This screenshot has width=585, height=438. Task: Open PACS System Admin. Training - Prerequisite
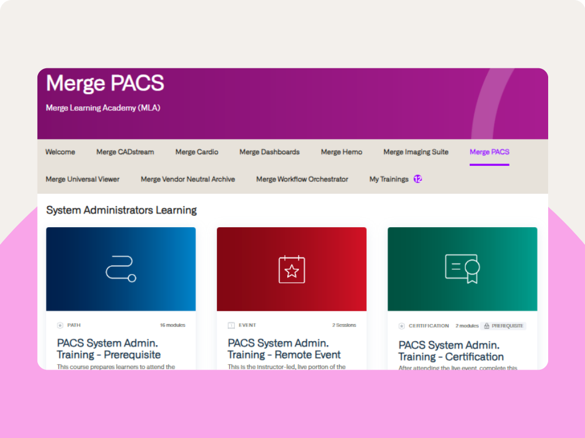tap(109, 349)
